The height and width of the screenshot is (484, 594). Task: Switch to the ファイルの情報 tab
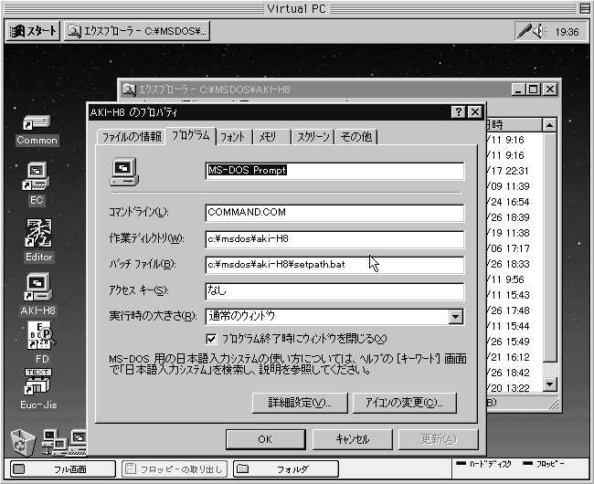pyautogui.click(x=132, y=137)
